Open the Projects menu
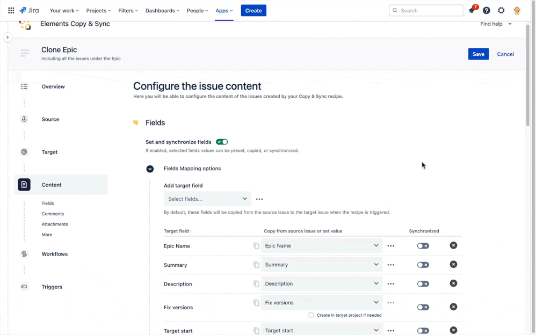The image size is (536, 335). pos(98,11)
